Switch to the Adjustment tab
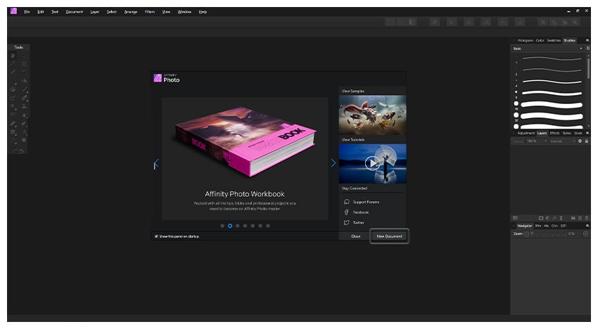Viewport: 598px width, 329px height. point(526,133)
